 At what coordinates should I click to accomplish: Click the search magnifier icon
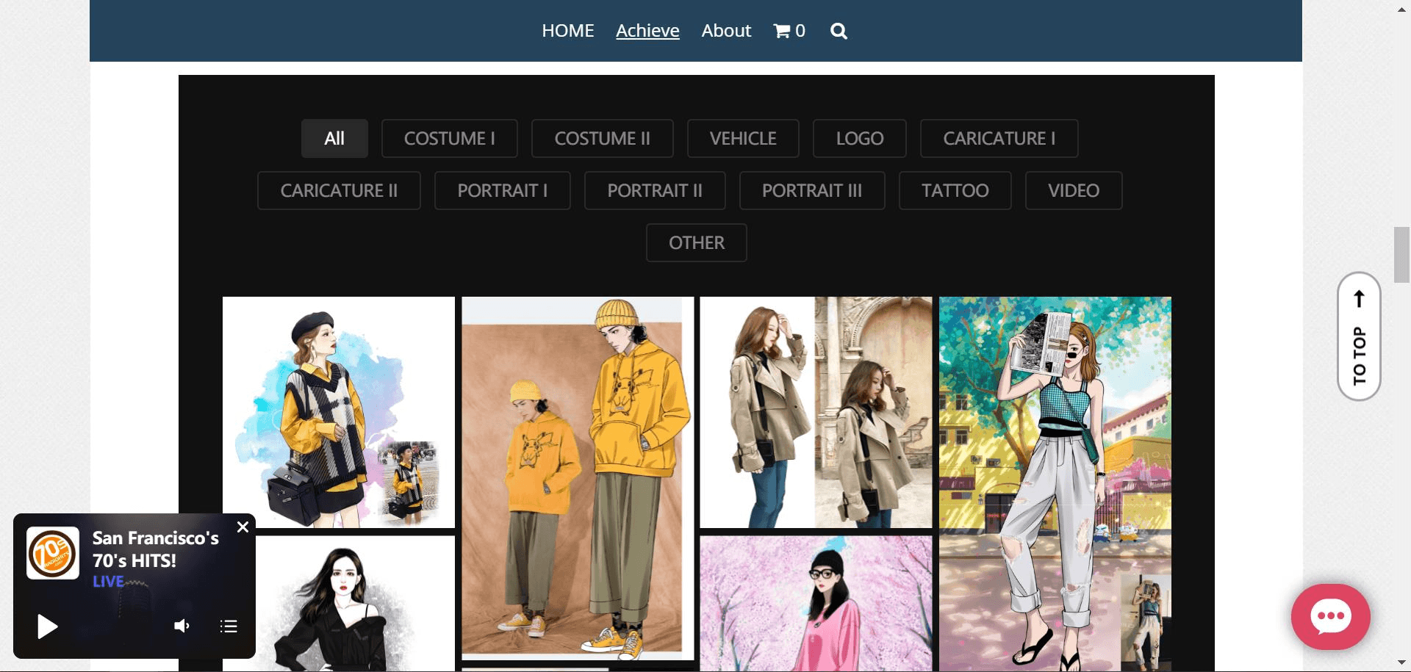(839, 31)
